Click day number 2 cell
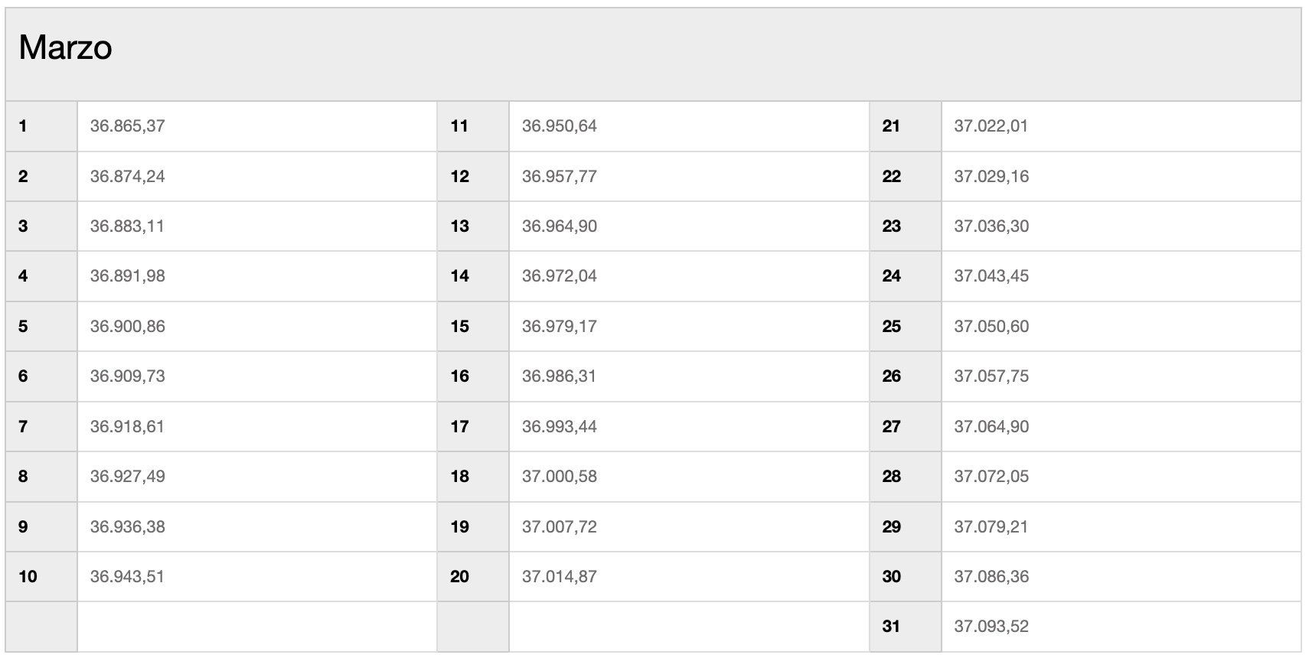The width and height of the screenshot is (1309, 658). 41,176
